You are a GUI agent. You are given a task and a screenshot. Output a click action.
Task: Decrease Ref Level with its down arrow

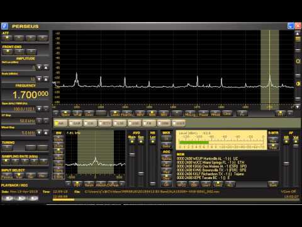pos(39,67)
